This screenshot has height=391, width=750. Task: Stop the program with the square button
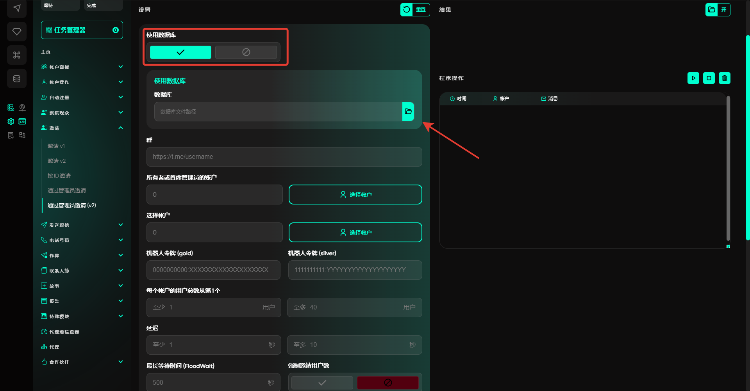coord(709,78)
